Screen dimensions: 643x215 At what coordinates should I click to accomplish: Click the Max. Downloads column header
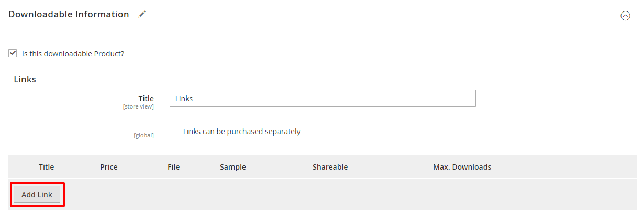[462, 167]
